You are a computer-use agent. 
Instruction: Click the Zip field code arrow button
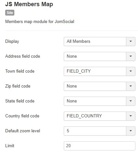pos(131,86)
